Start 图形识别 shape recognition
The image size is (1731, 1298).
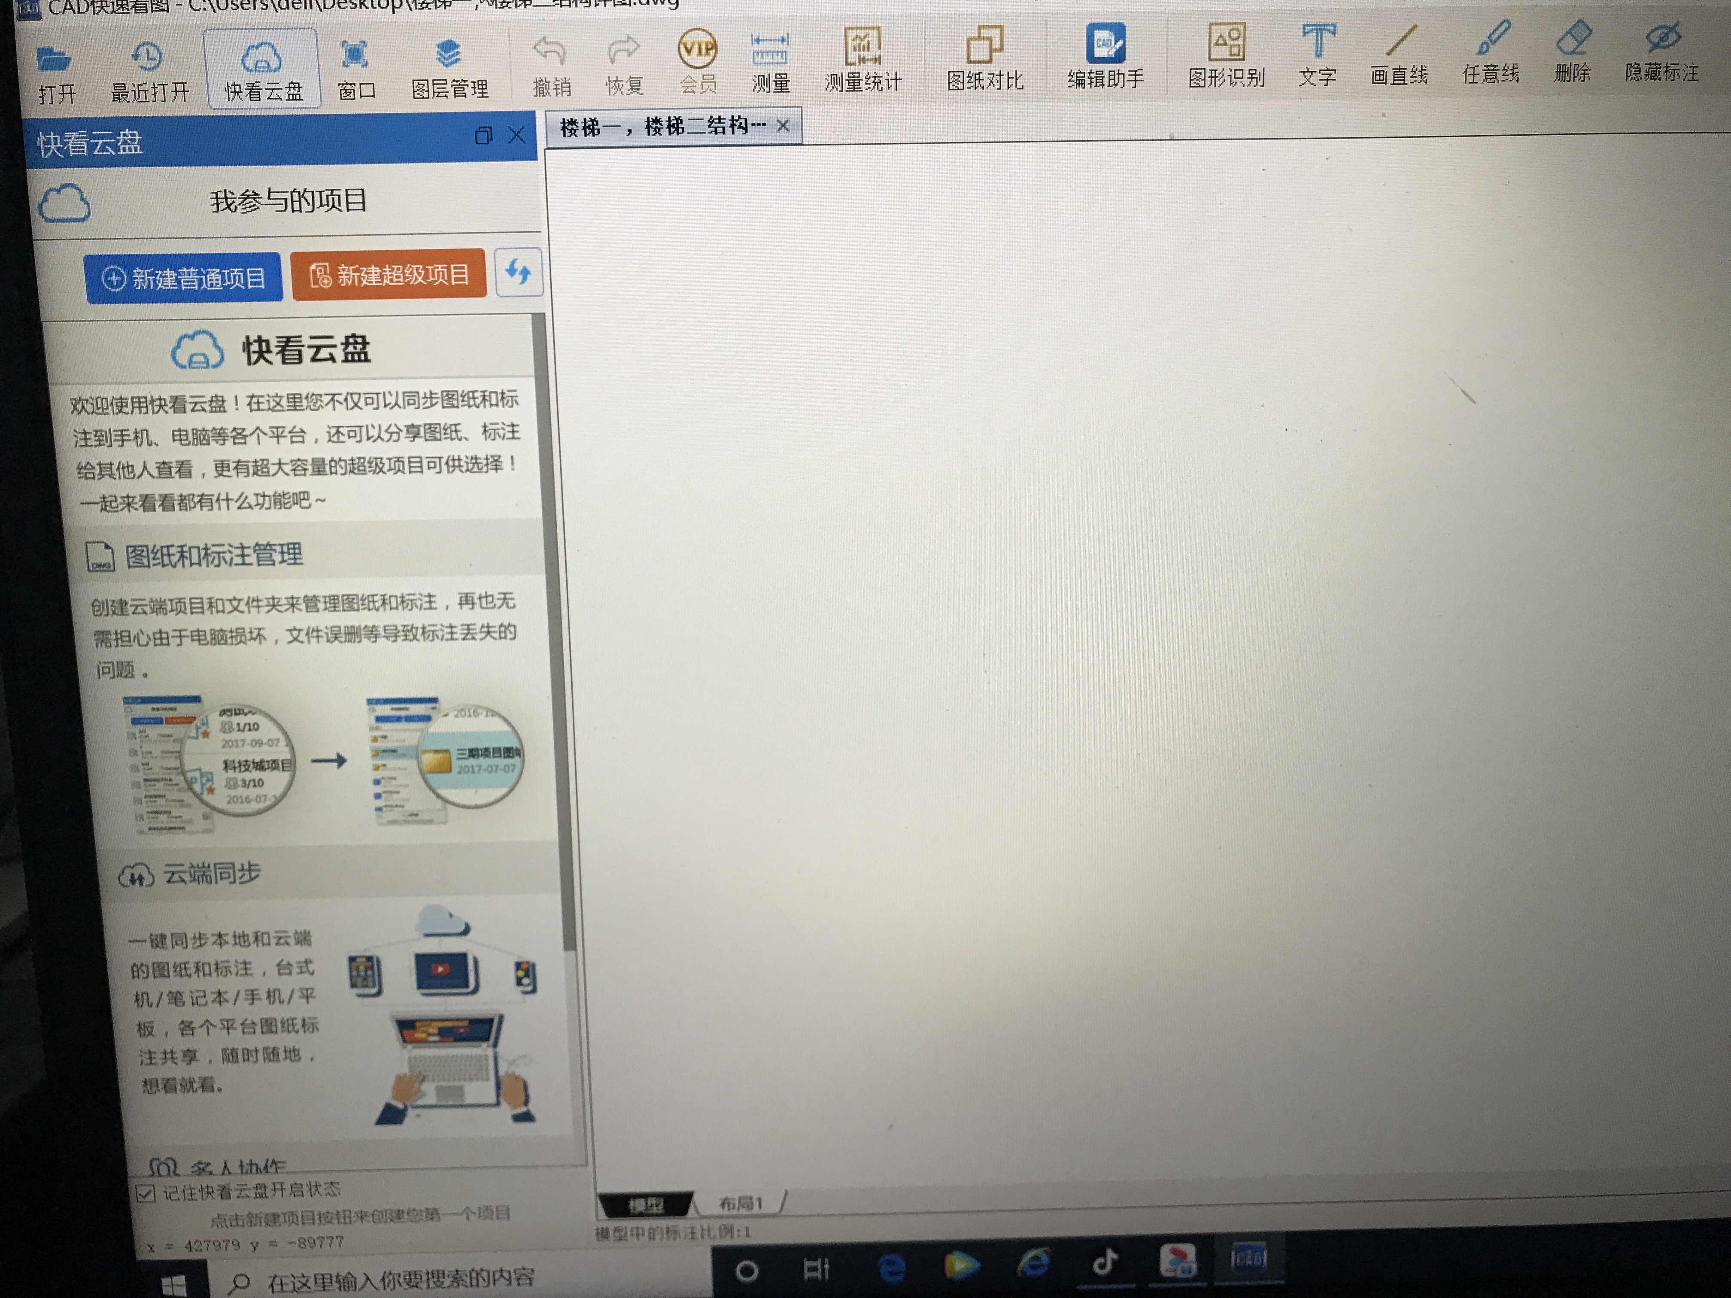click(1226, 55)
